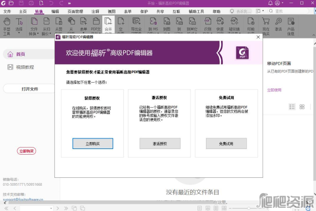The height and width of the screenshot is (211, 316).
Task: Switch to the 共享 (Share) tab
Action: point(160,12)
